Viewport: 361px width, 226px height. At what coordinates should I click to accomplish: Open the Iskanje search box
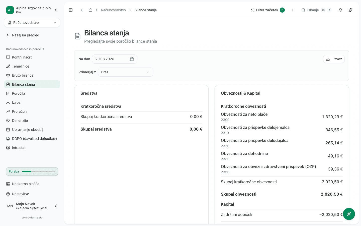[x=316, y=10]
